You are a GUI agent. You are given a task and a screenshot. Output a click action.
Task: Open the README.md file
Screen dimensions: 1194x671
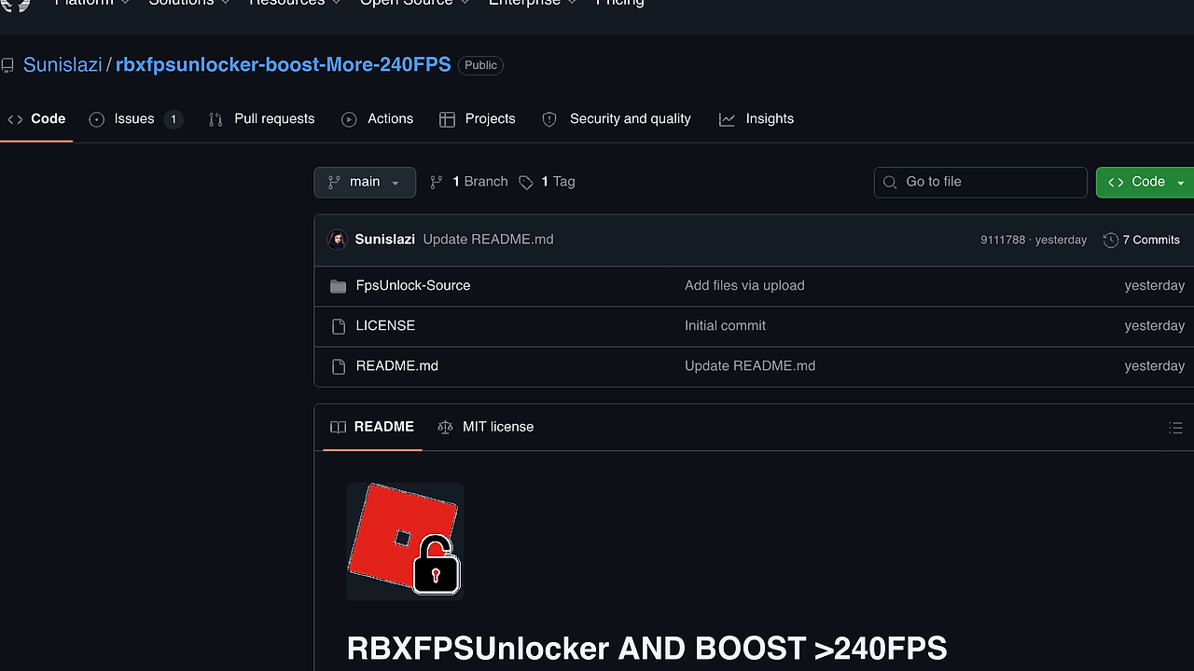(x=397, y=365)
